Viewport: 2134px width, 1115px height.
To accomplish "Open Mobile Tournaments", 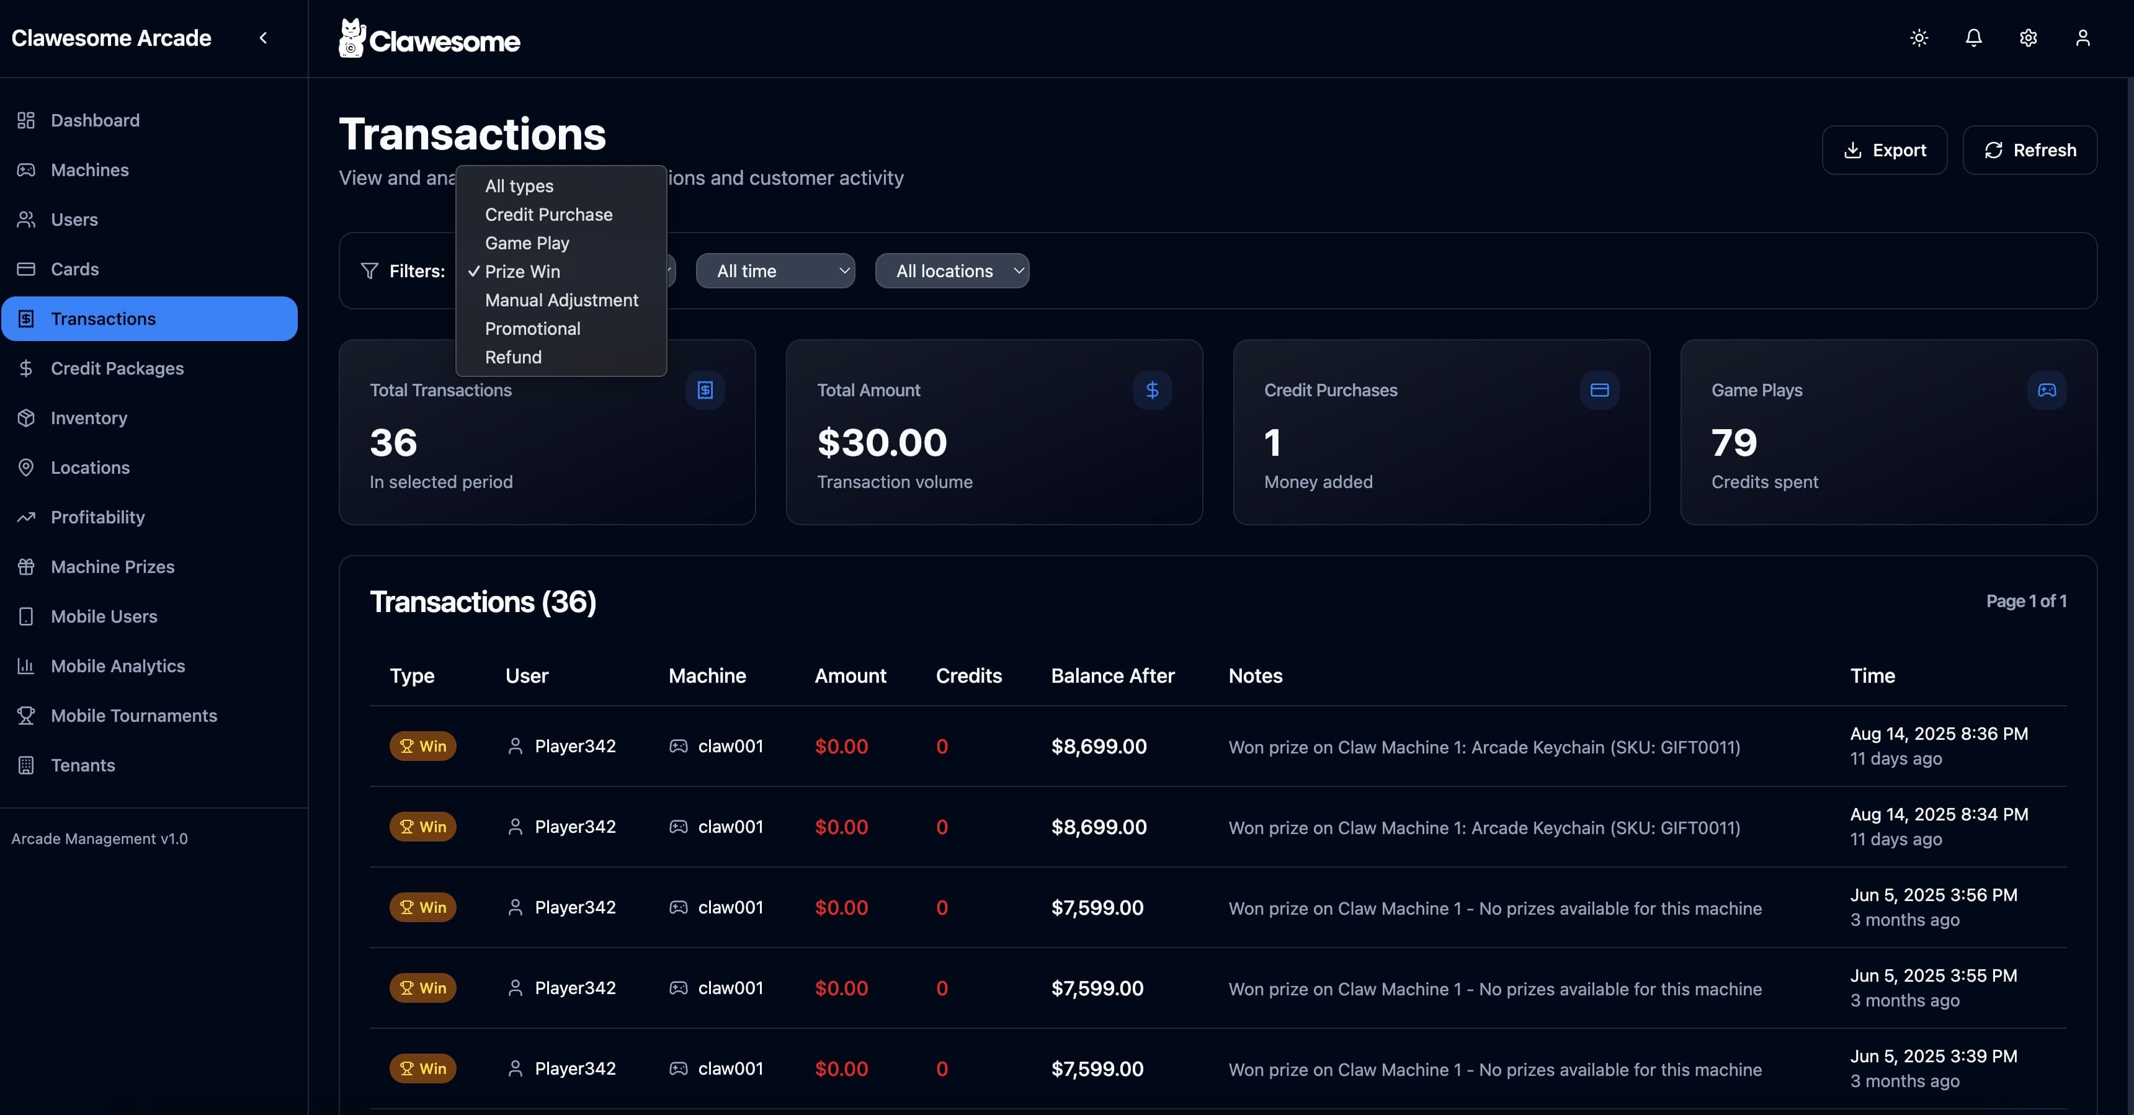I will (149, 716).
